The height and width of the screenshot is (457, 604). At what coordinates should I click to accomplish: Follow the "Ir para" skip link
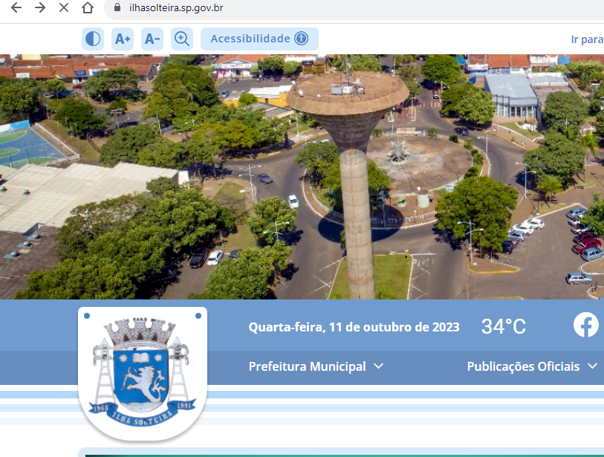tap(586, 39)
